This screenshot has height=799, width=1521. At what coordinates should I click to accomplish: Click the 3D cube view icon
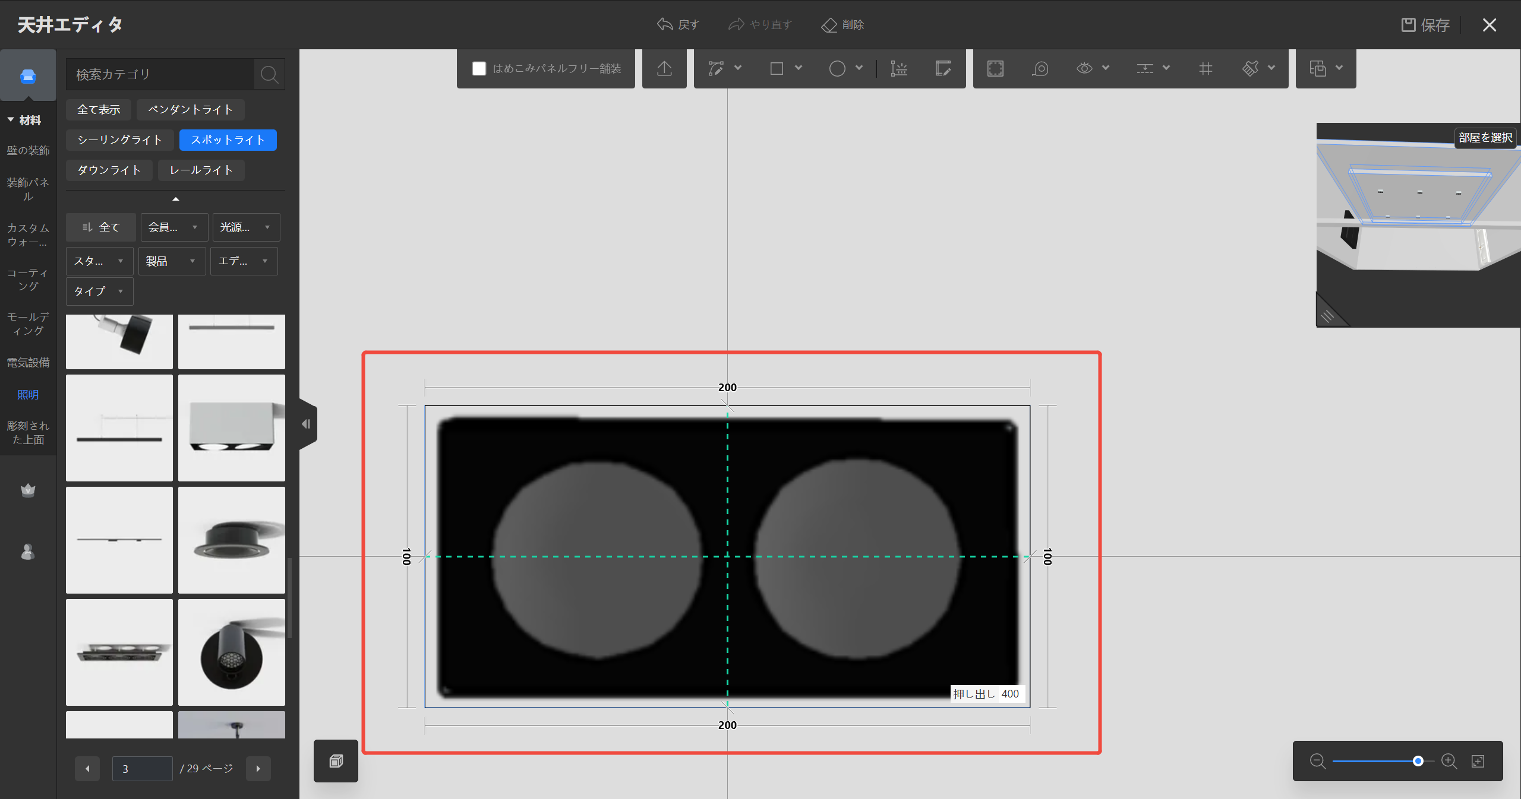(336, 761)
